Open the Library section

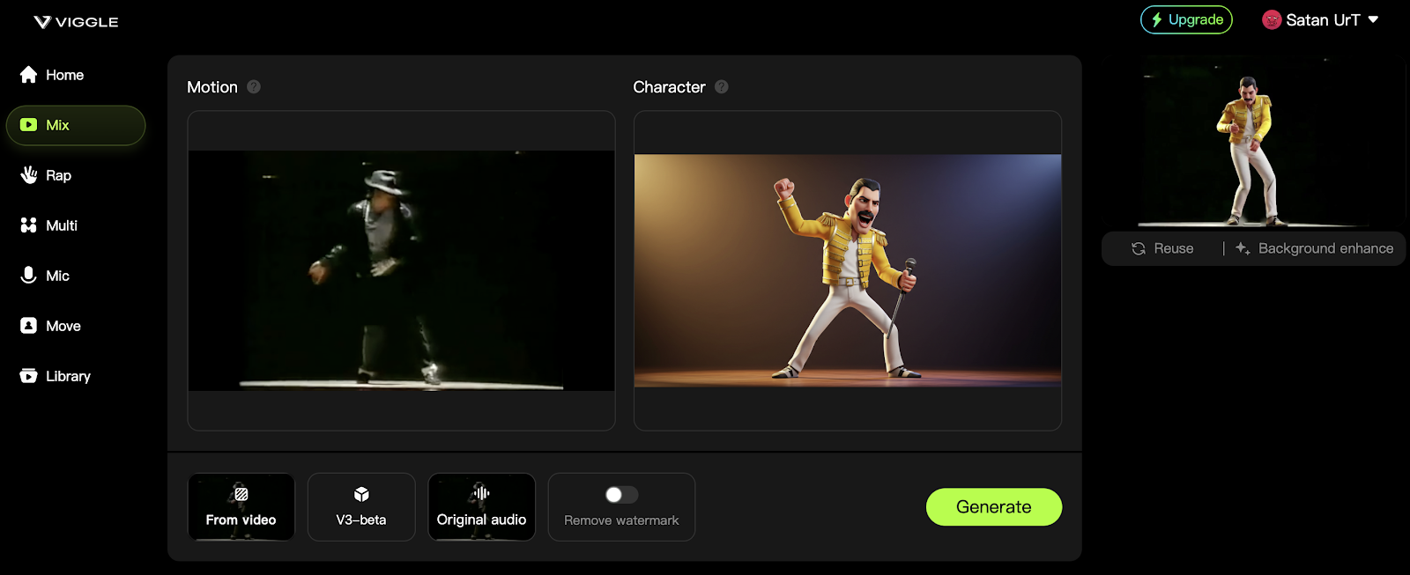[x=56, y=376]
